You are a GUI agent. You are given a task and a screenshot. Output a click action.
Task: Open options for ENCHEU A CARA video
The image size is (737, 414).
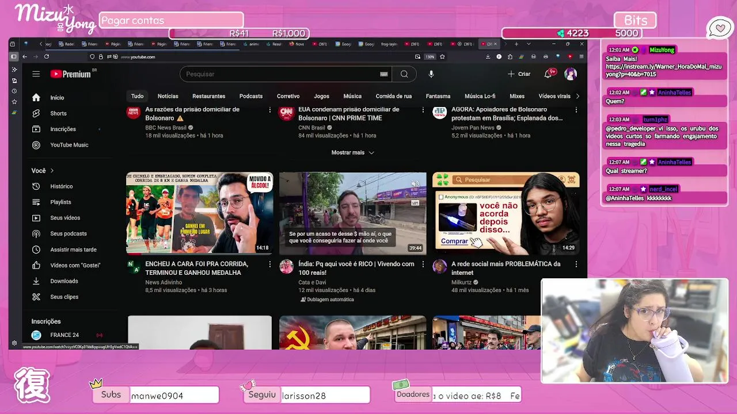(x=269, y=264)
